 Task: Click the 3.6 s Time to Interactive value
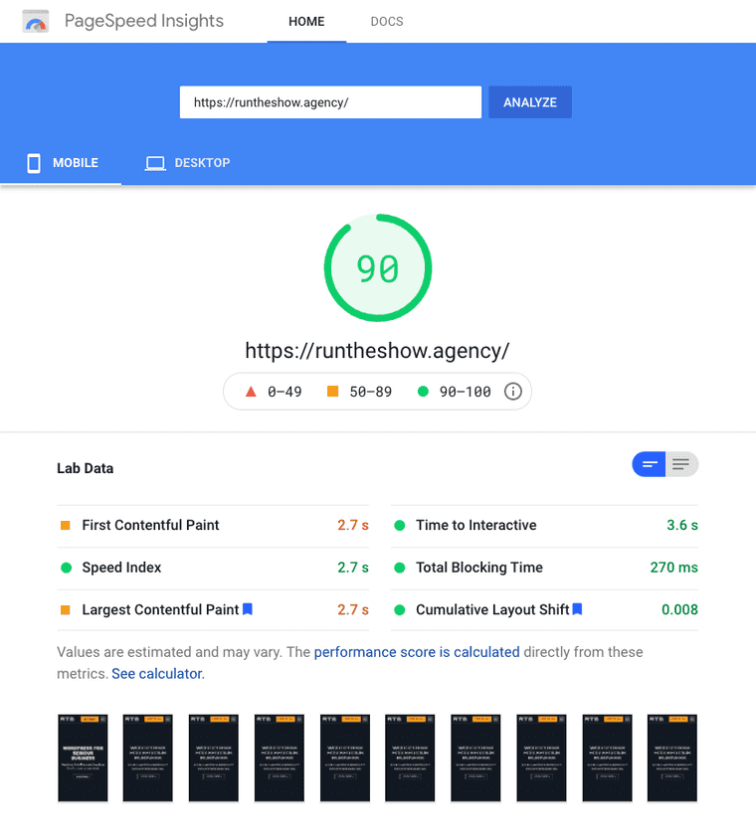pyautogui.click(x=682, y=525)
